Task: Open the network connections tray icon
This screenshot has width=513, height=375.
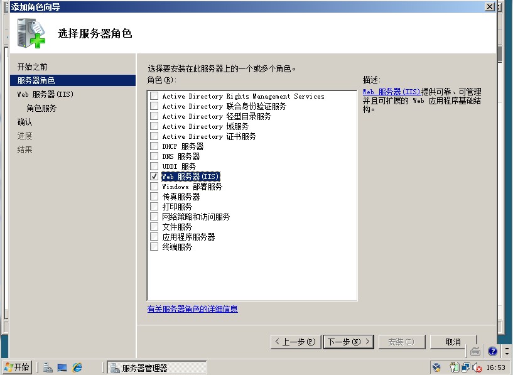Action: (x=465, y=367)
